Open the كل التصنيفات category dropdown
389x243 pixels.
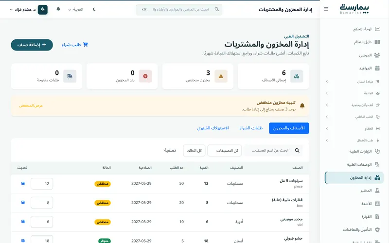(x=225, y=151)
